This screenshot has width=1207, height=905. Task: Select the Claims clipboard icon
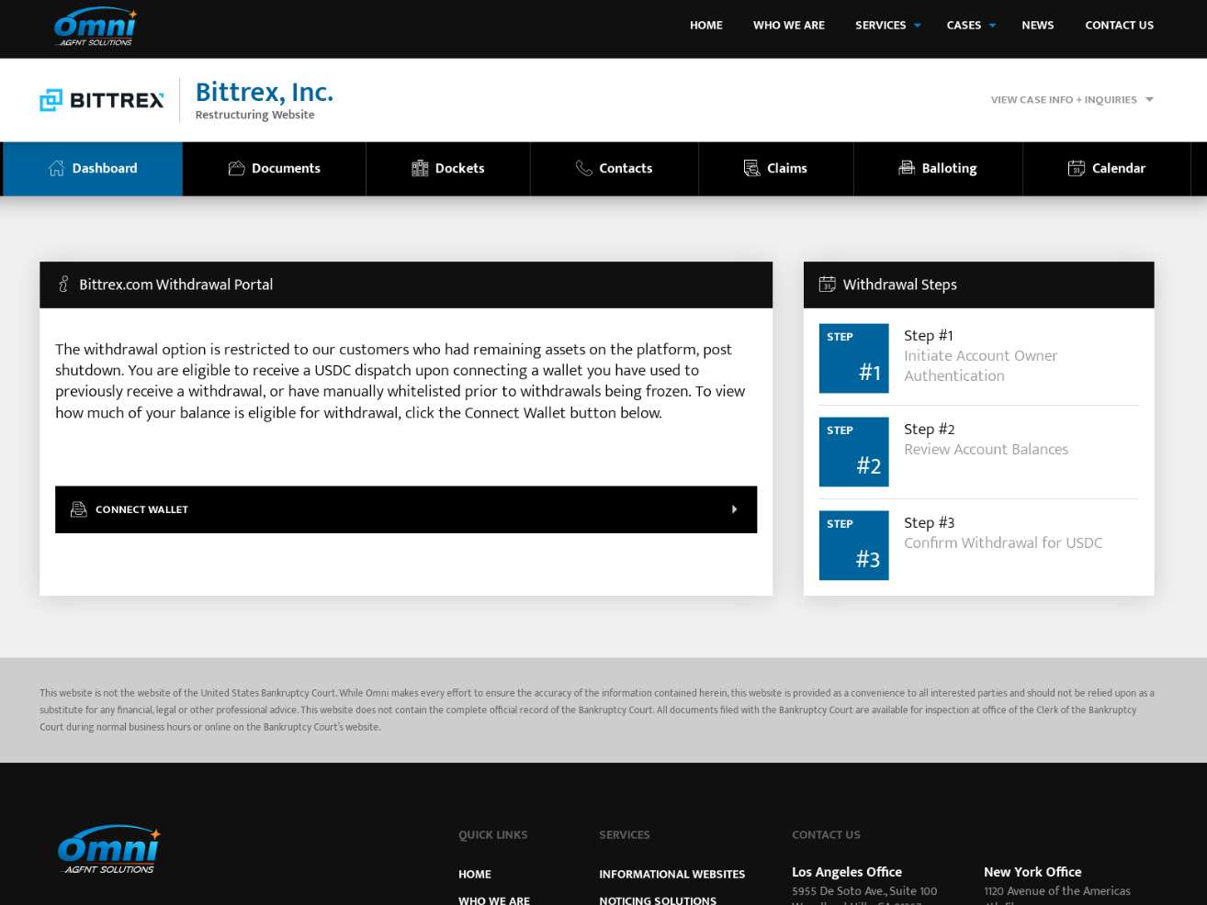(x=751, y=168)
